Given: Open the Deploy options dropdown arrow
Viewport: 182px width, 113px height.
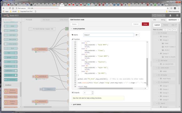Looking at the screenshot, I should (164, 15).
